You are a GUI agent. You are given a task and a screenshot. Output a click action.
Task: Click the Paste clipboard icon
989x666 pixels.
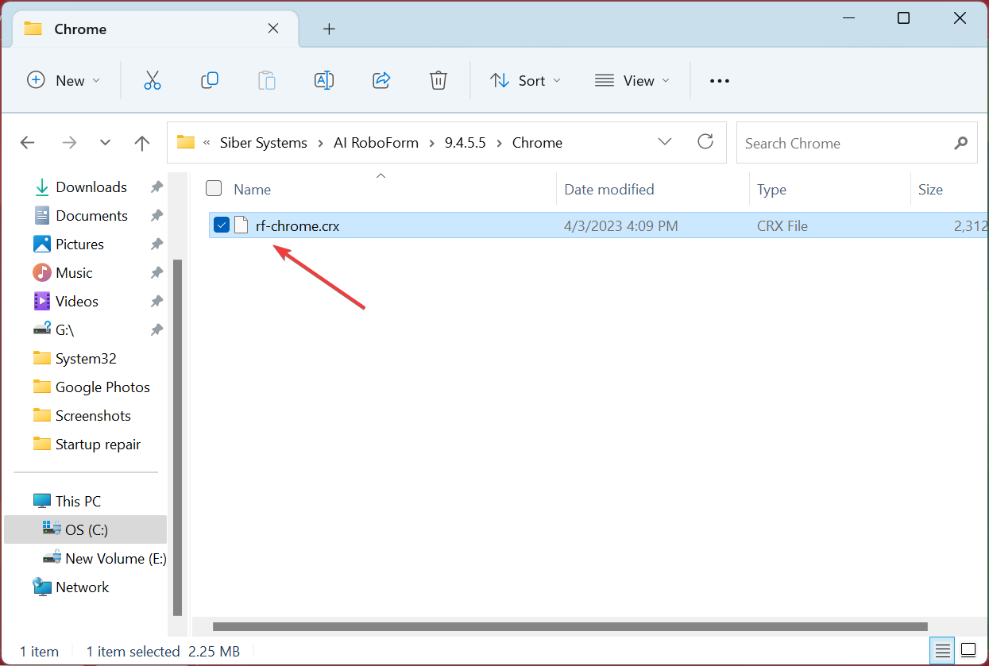(267, 80)
